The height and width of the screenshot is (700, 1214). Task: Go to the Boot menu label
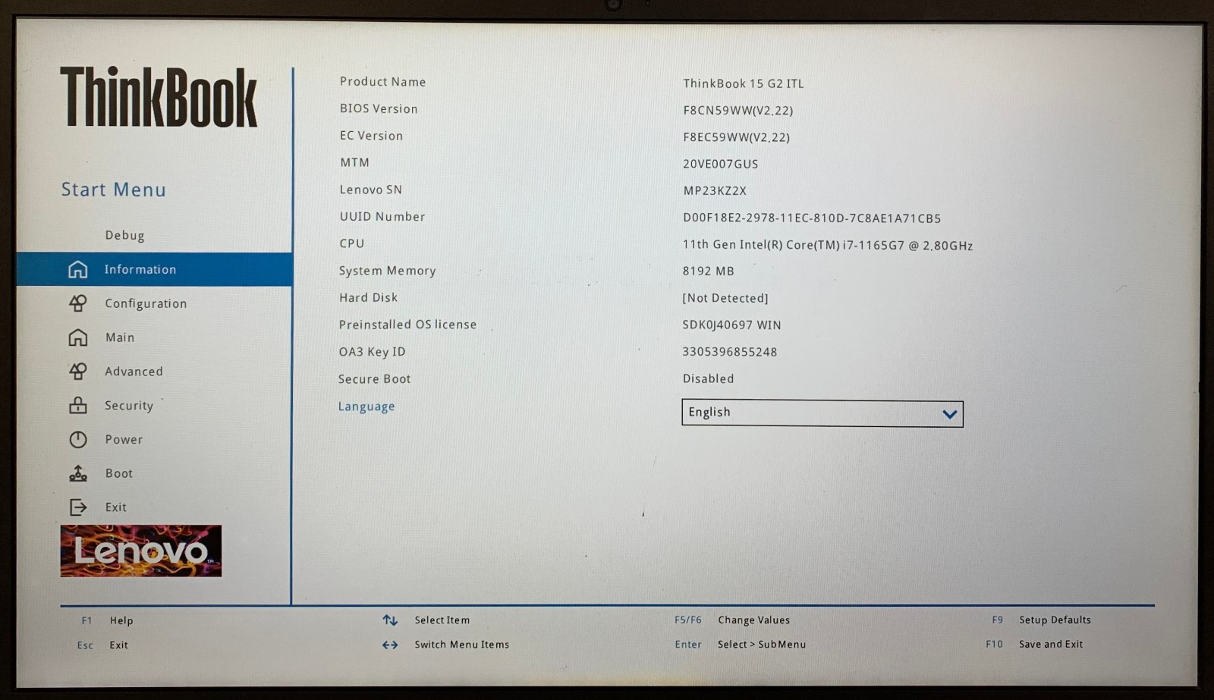119,473
